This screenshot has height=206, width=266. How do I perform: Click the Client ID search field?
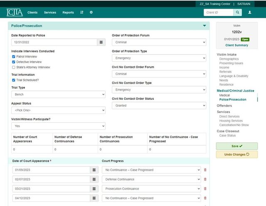point(219,12)
